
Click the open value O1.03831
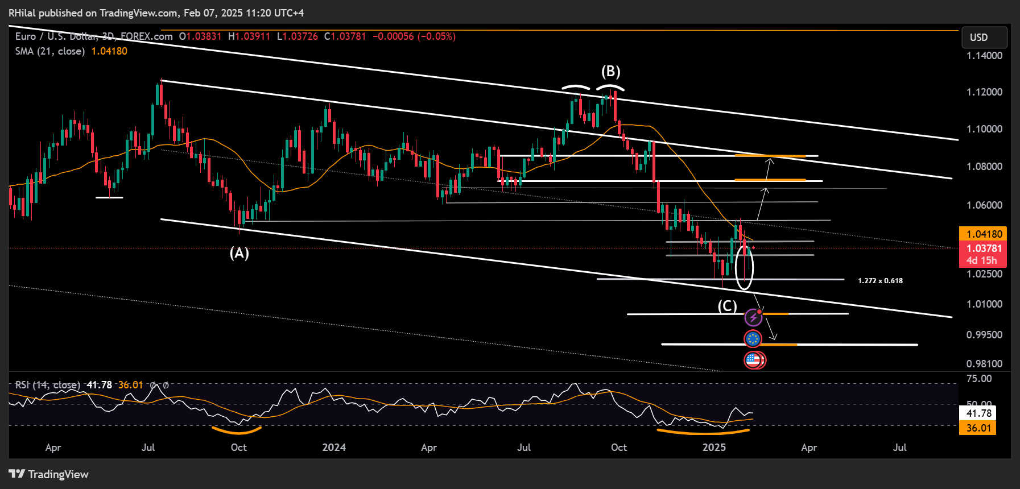coord(200,36)
